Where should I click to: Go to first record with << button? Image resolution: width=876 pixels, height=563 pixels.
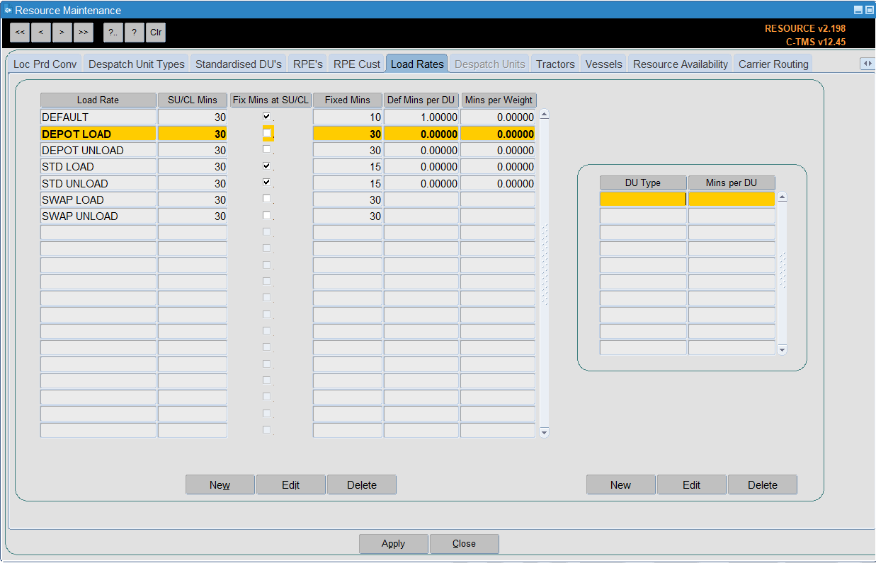(x=20, y=32)
